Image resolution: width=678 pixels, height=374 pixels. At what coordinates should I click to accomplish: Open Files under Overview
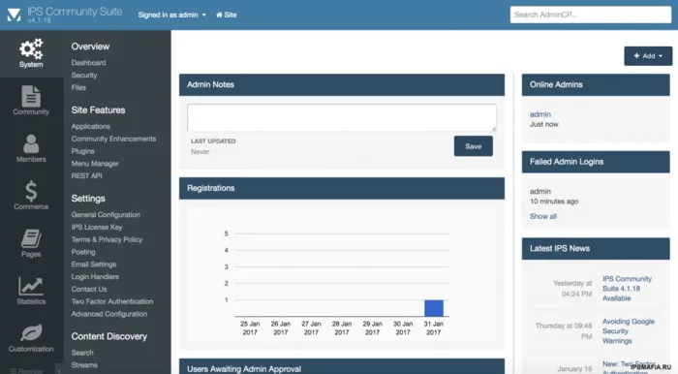[x=78, y=87]
